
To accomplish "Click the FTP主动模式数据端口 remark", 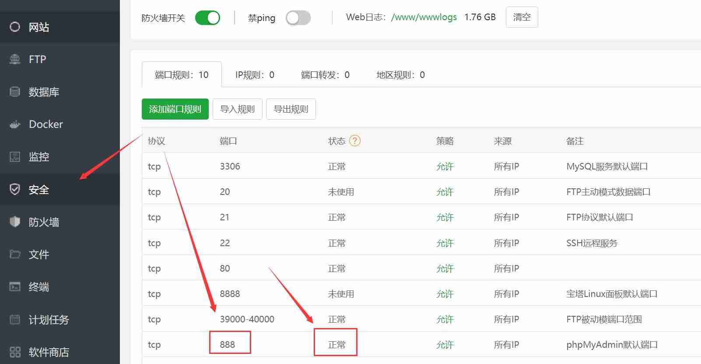I will pos(608,192).
